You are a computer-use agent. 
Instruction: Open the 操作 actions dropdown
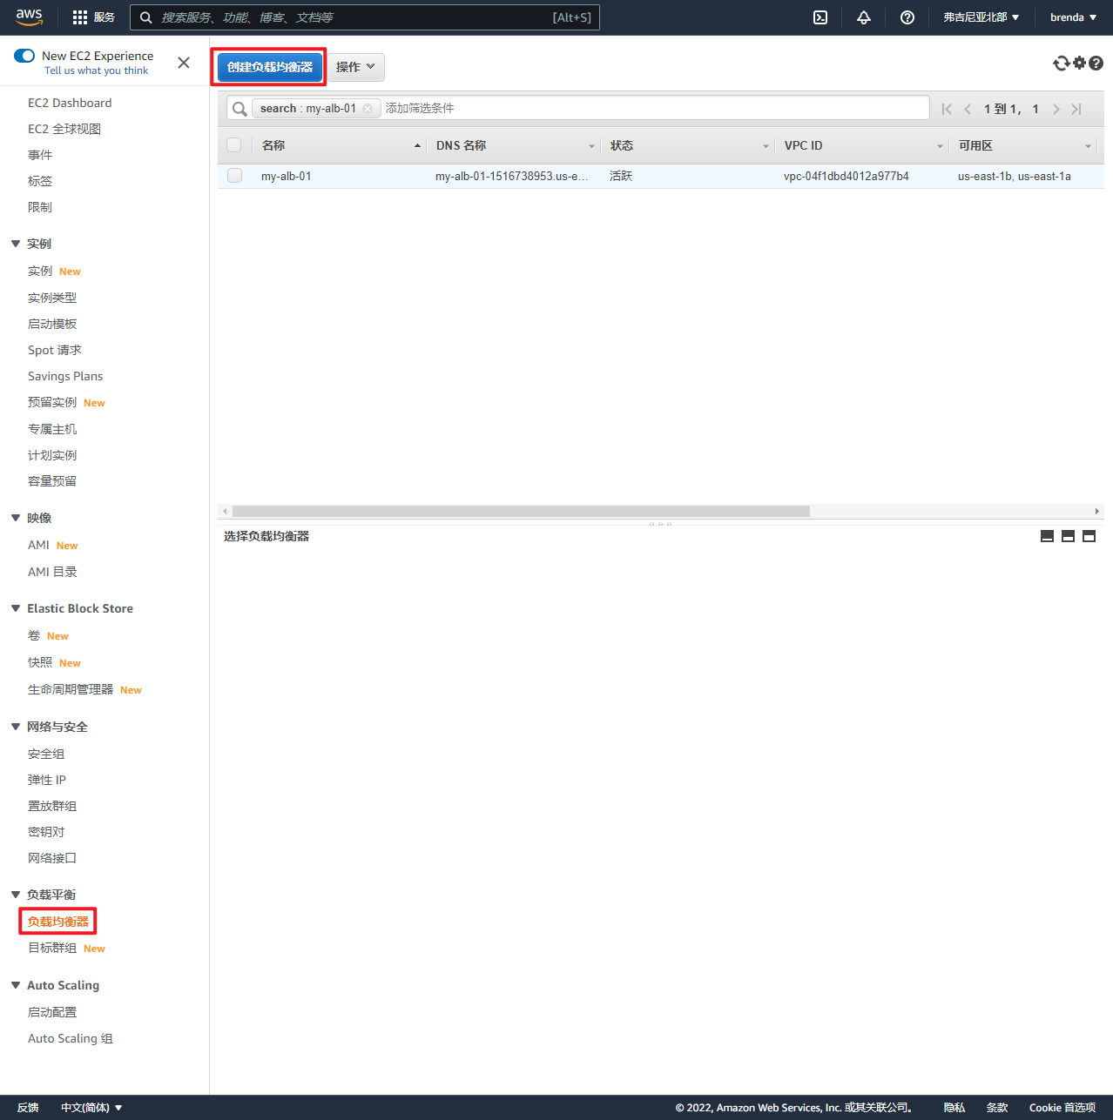pyautogui.click(x=355, y=67)
